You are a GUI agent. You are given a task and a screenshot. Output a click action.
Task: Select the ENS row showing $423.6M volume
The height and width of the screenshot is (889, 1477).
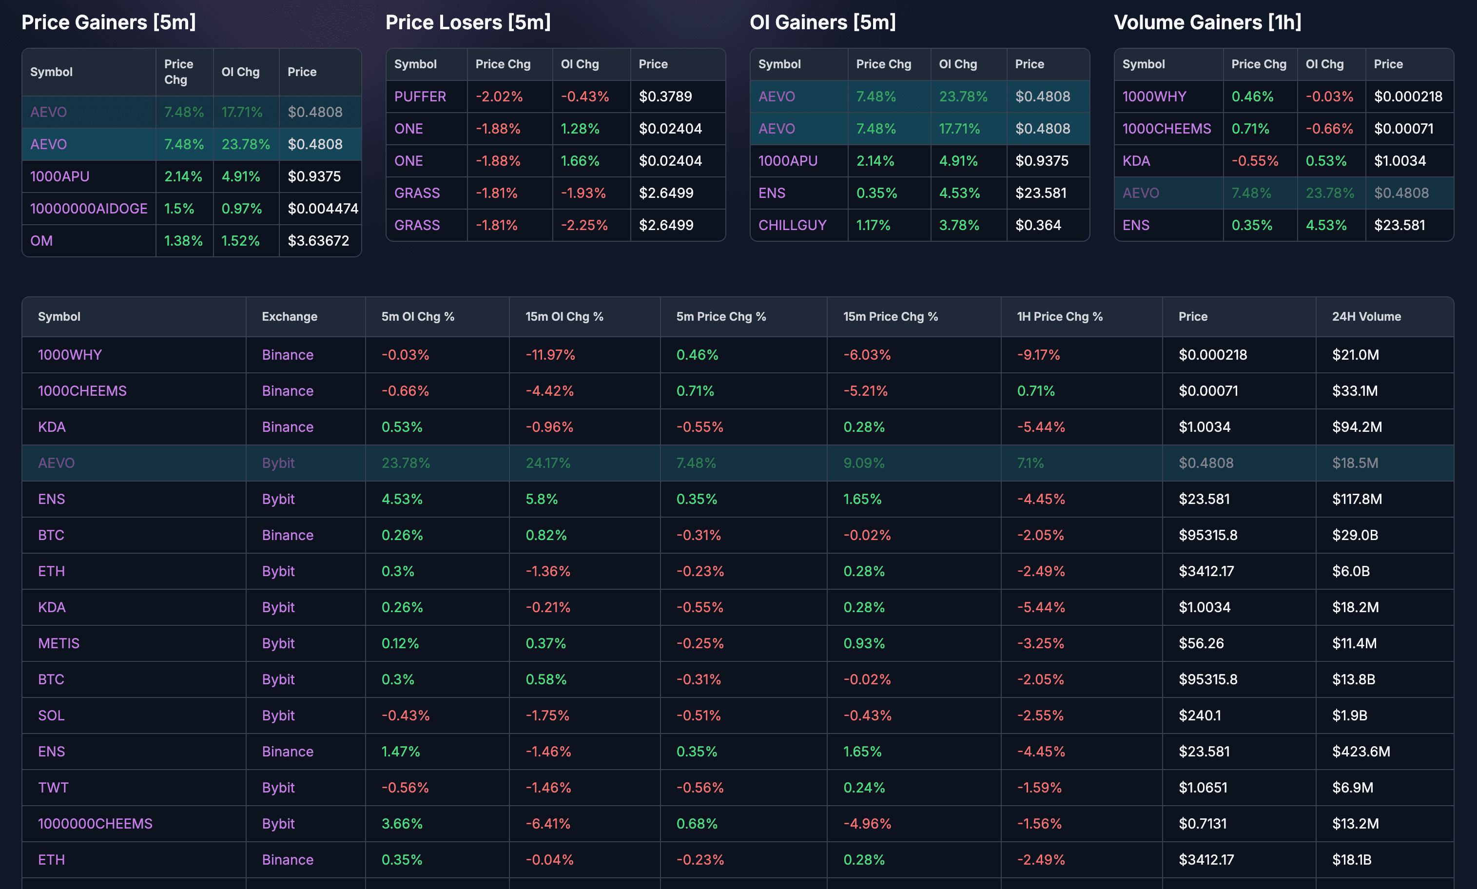[x=52, y=751]
